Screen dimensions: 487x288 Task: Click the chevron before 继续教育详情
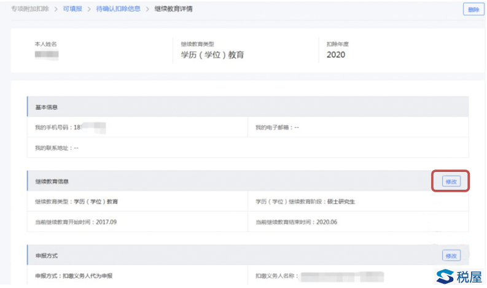point(148,9)
